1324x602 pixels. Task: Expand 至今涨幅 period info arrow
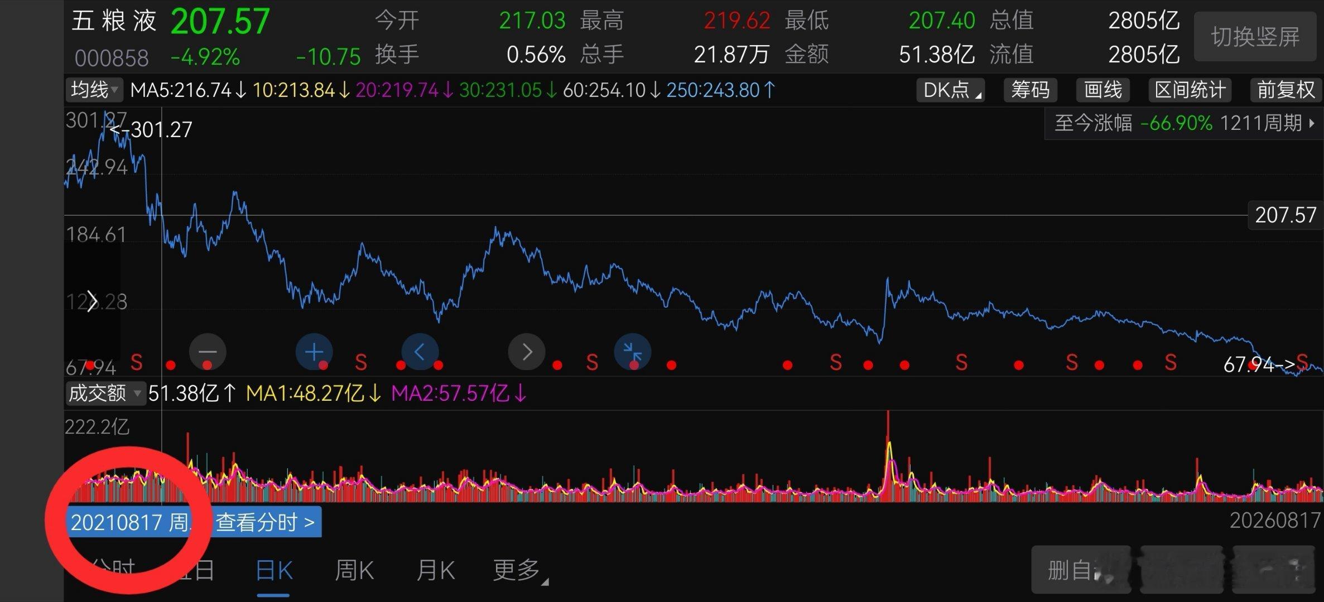1312,123
